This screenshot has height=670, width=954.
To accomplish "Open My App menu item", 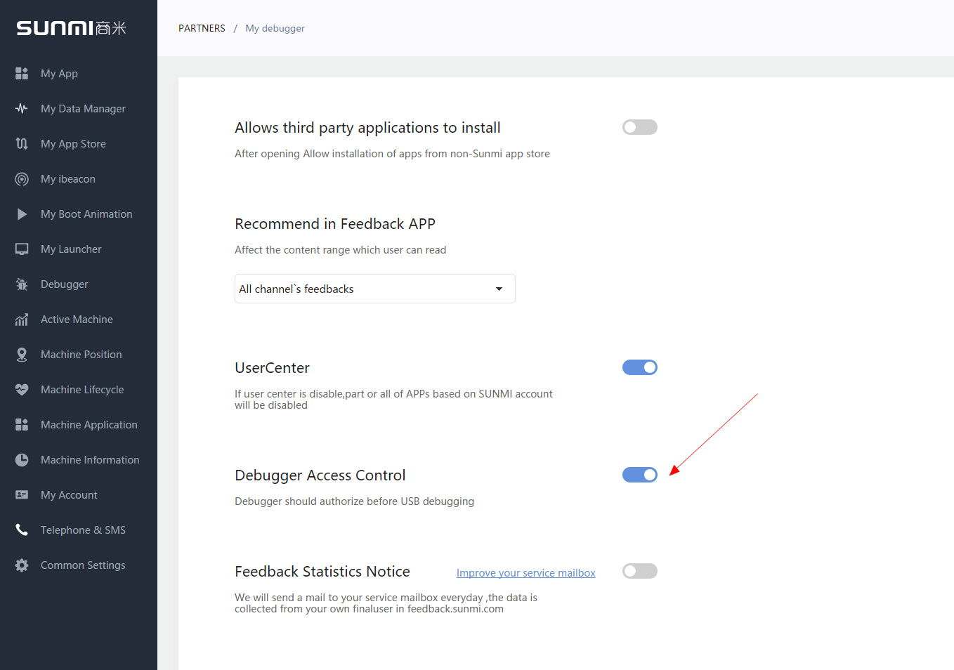I will pyautogui.click(x=59, y=73).
